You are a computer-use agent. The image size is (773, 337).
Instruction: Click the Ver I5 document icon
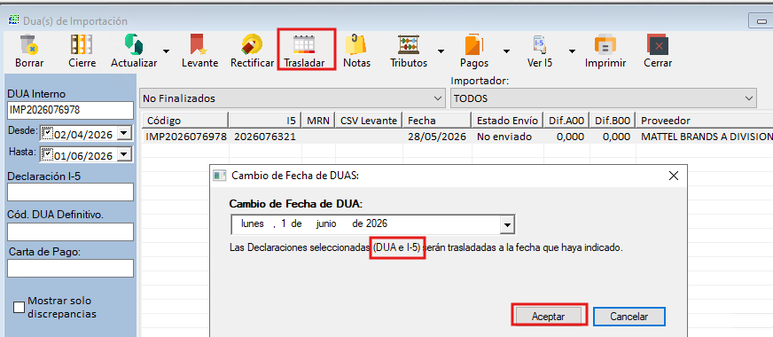(539, 44)
